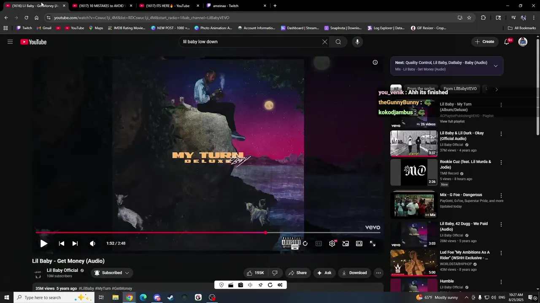Viewport: 540px width, 303px height.
Task: Switch to miniplayer
Action: [346, 243]
